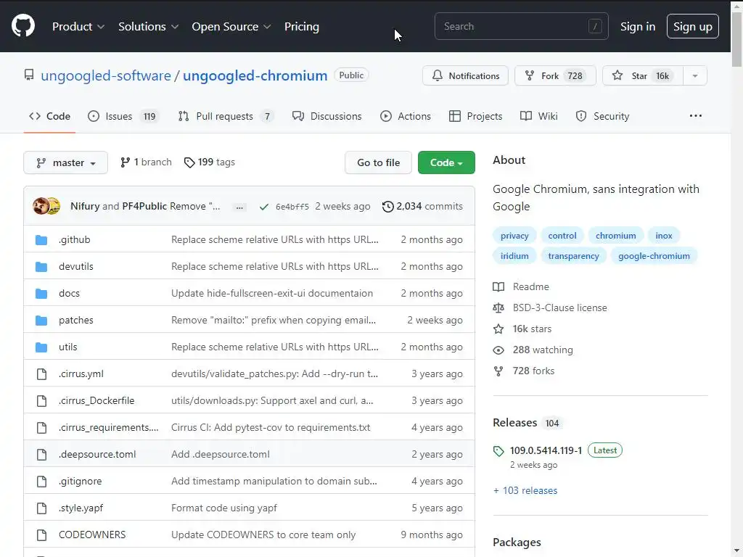Open the star lists dropdown arrow

coord(694,75)
